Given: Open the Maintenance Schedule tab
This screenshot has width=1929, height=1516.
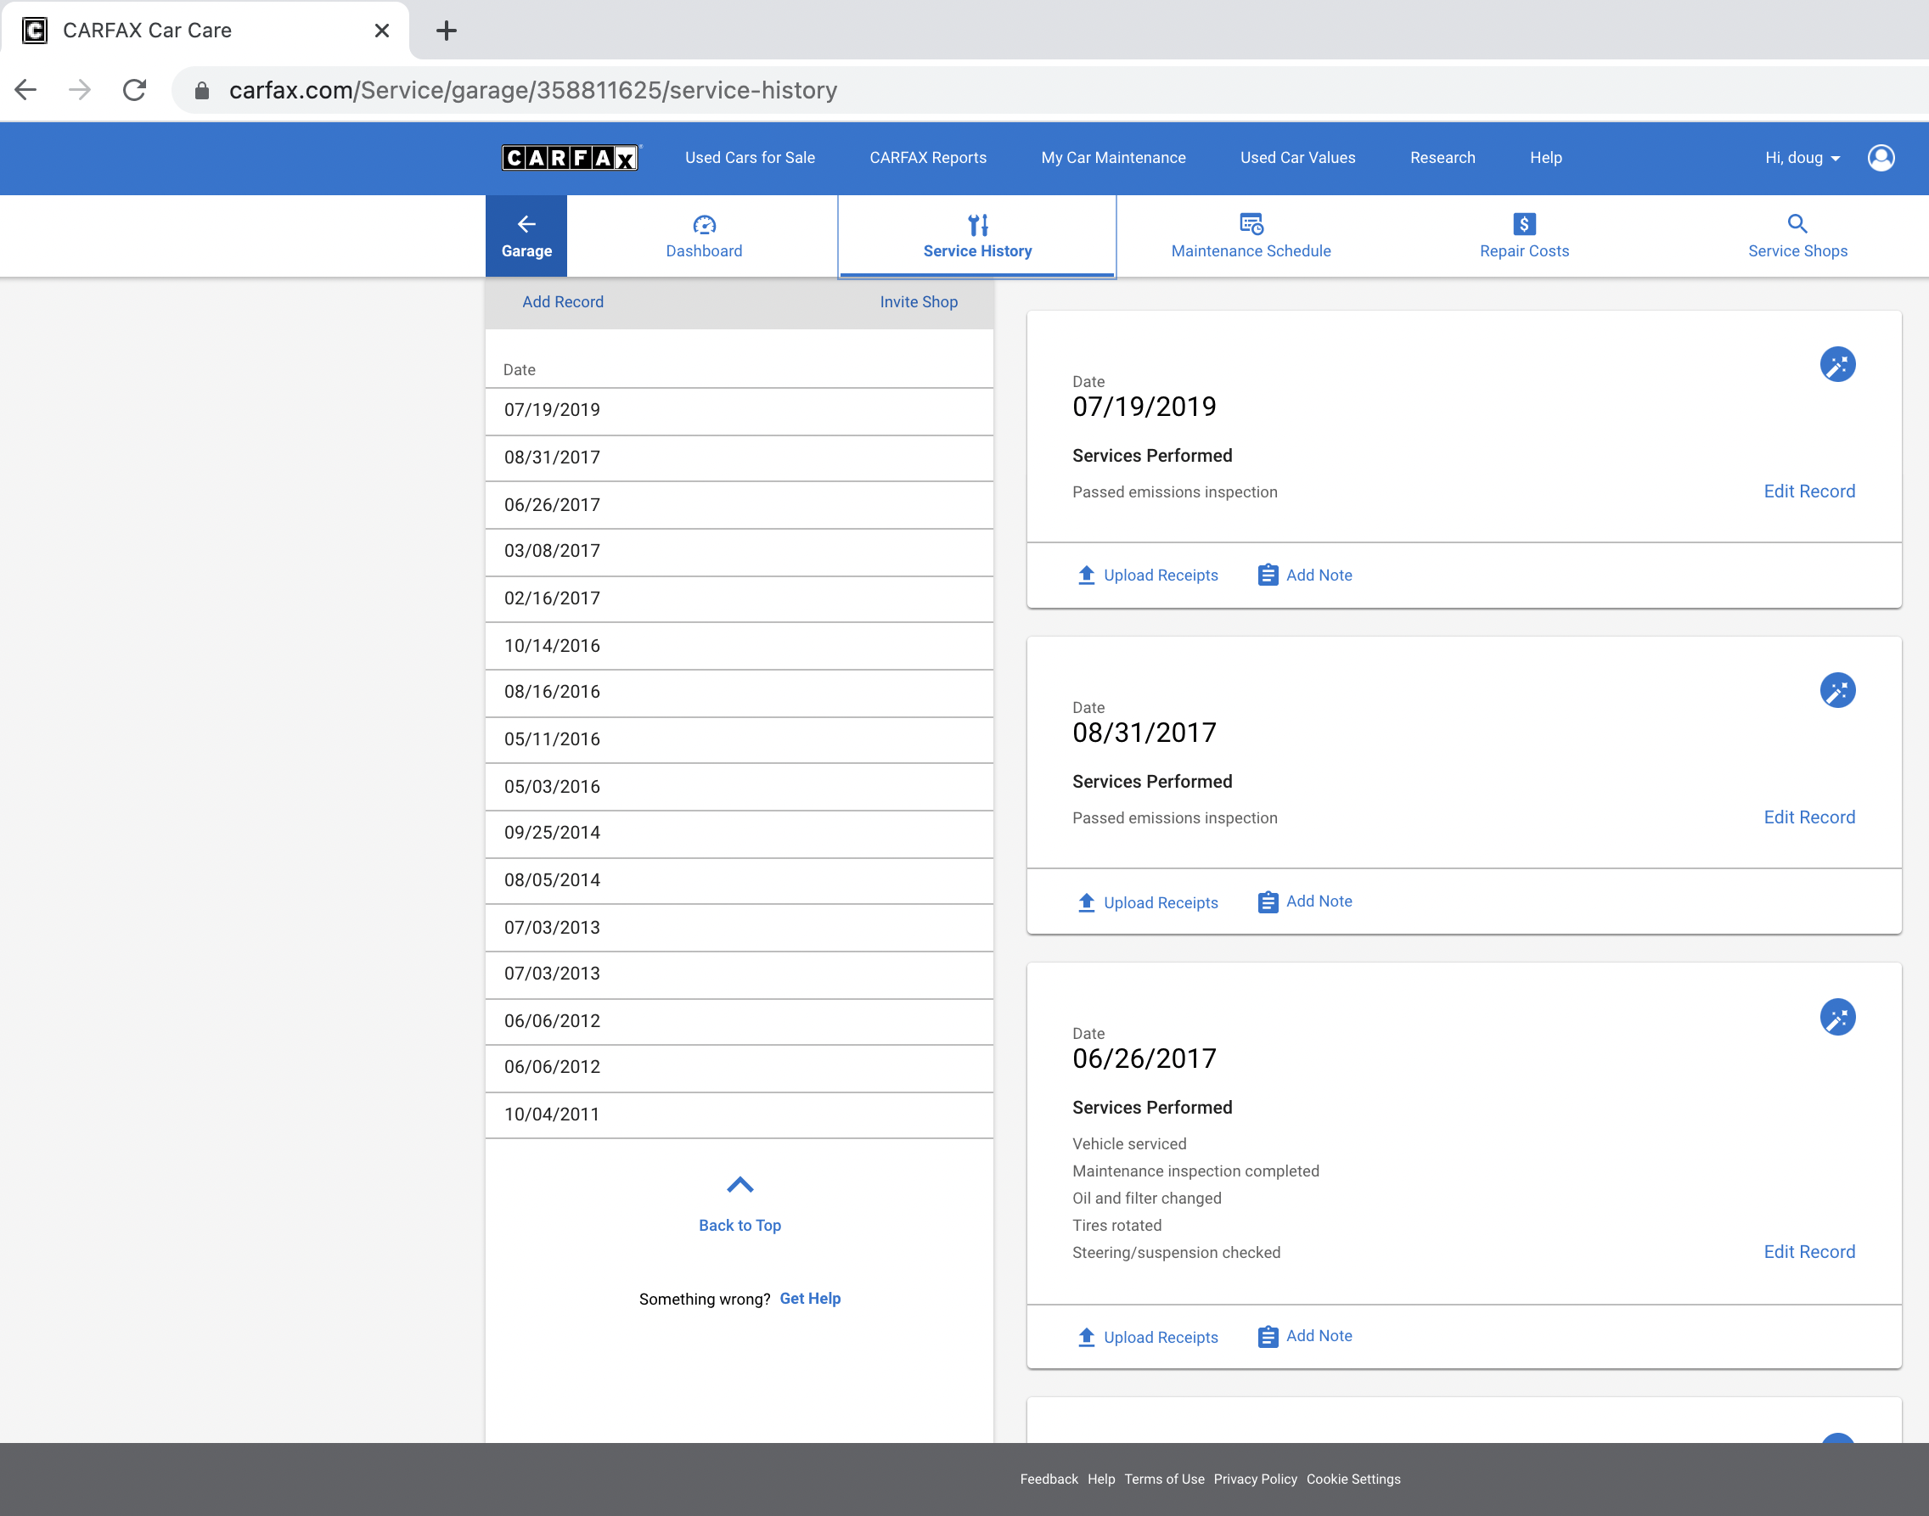Looking at the screenshot, I should pyautogui.click(x=1251, y=236).
